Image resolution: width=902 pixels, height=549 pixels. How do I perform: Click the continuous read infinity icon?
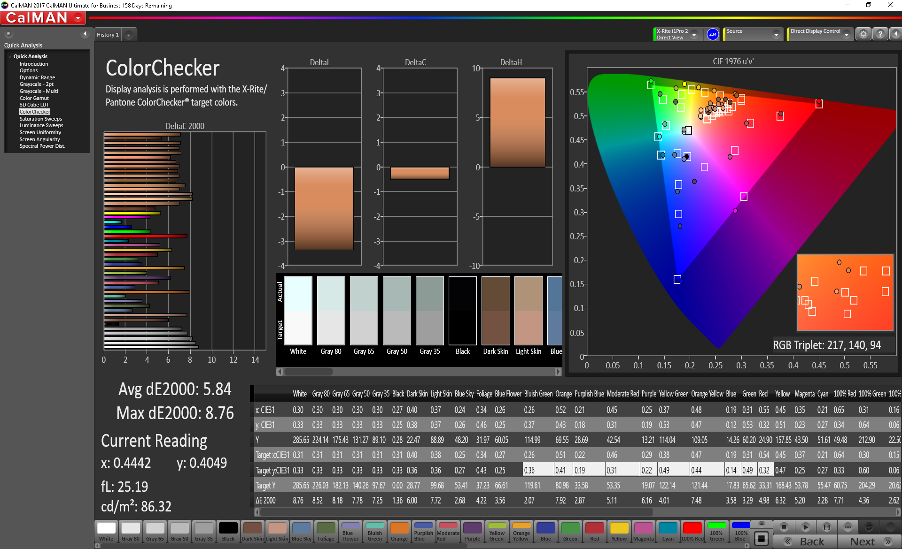(848, 527)
